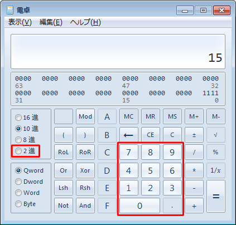Click the equals = button

pyautogui.click(x=216, y=197)
